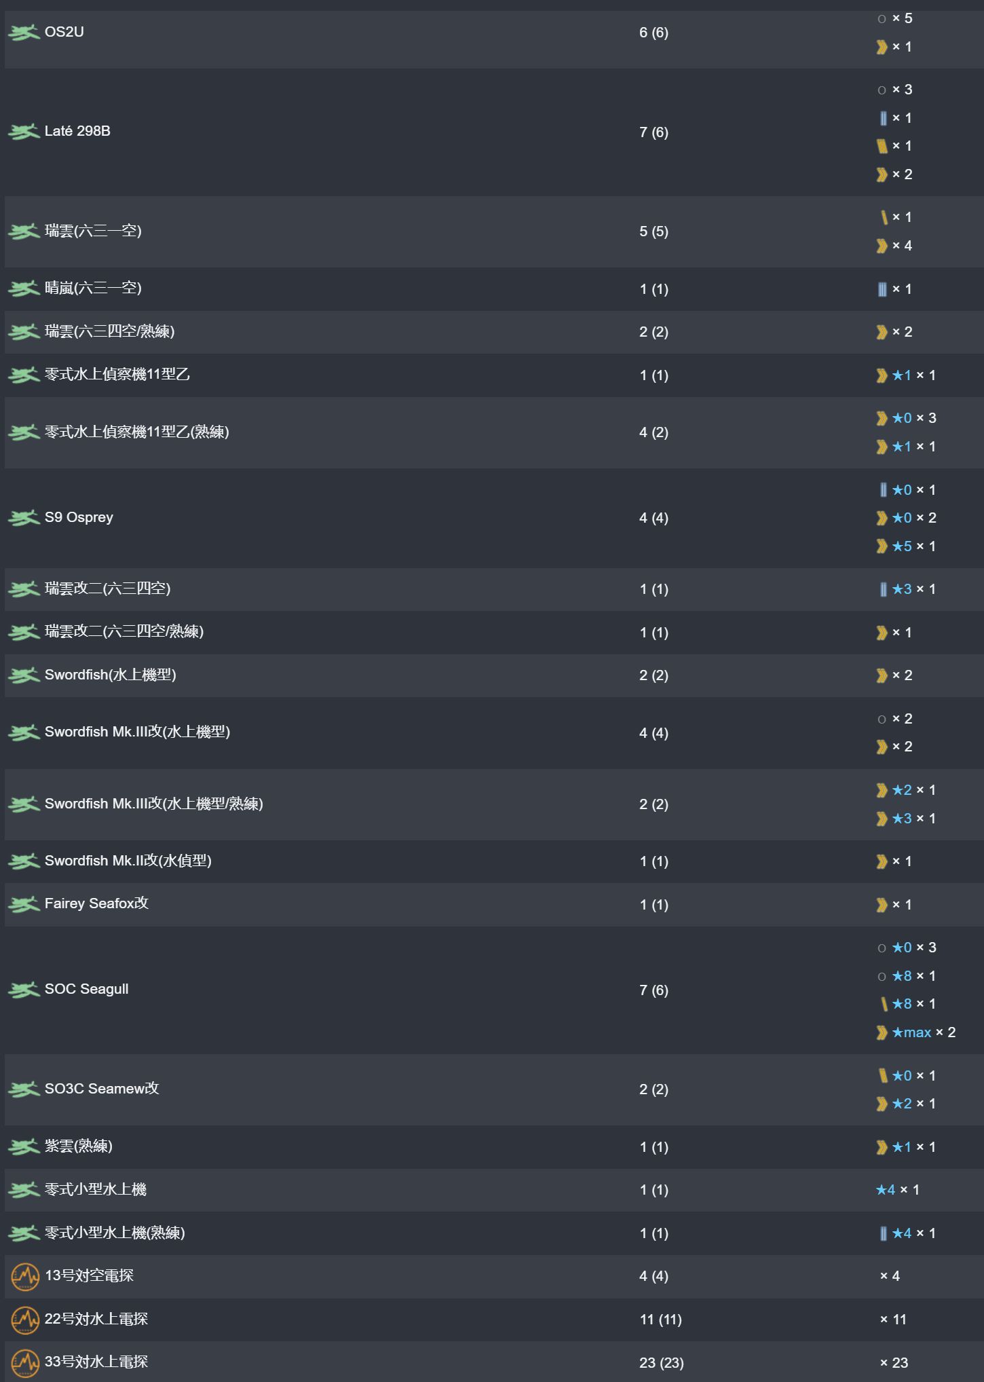Click the blue proficiency bars in 晴嵐(六三一空) row
Screen dimensions: 984x1382
click(x=882, y=289)
